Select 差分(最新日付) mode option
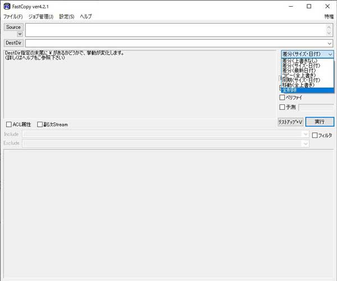This screenshot has width=337, height=281. pyautogui.click(x=307, y=71)
